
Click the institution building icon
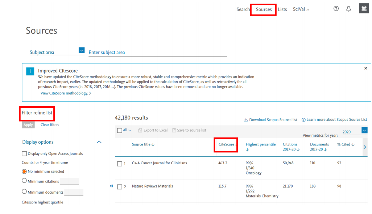[364, 9]
